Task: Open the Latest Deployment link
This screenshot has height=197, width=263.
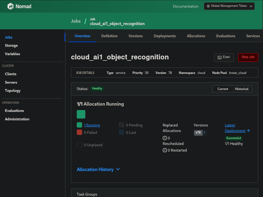Action: pos(237,128)
